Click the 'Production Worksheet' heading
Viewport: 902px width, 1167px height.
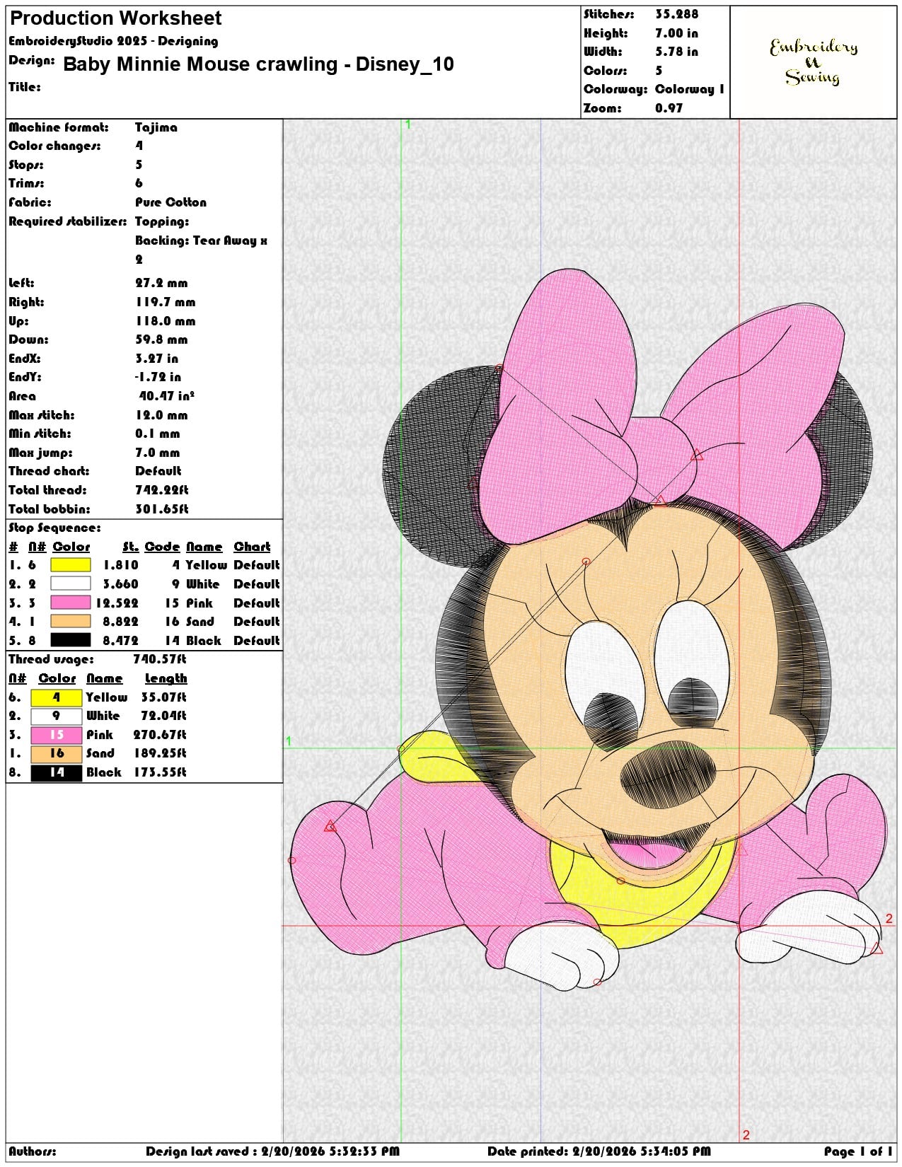click(116, 18)
